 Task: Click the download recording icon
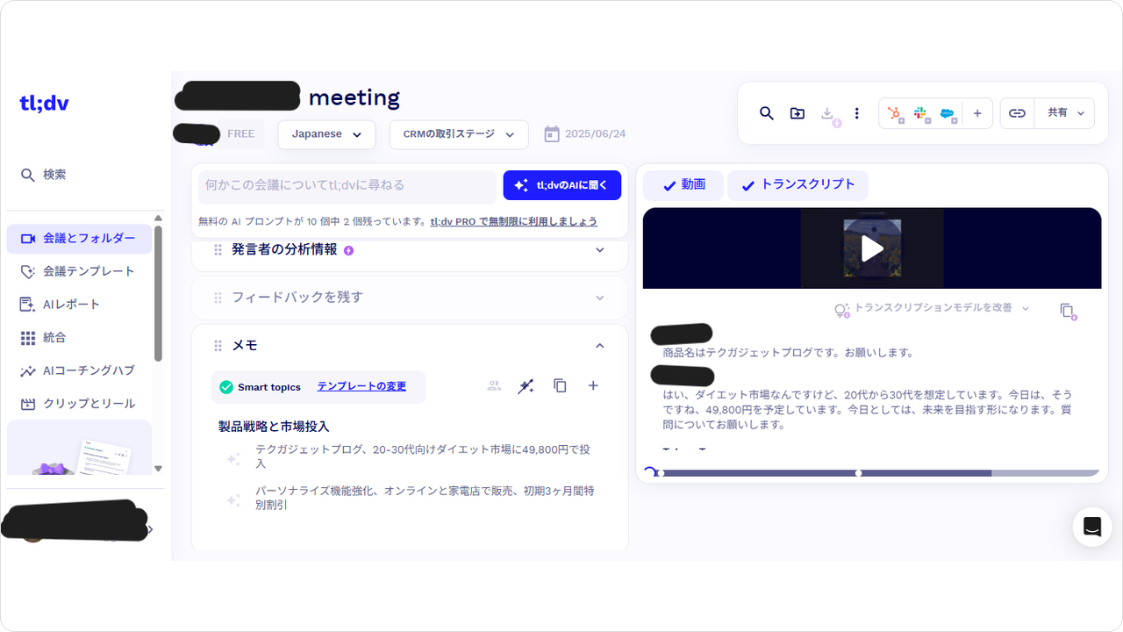827,114
